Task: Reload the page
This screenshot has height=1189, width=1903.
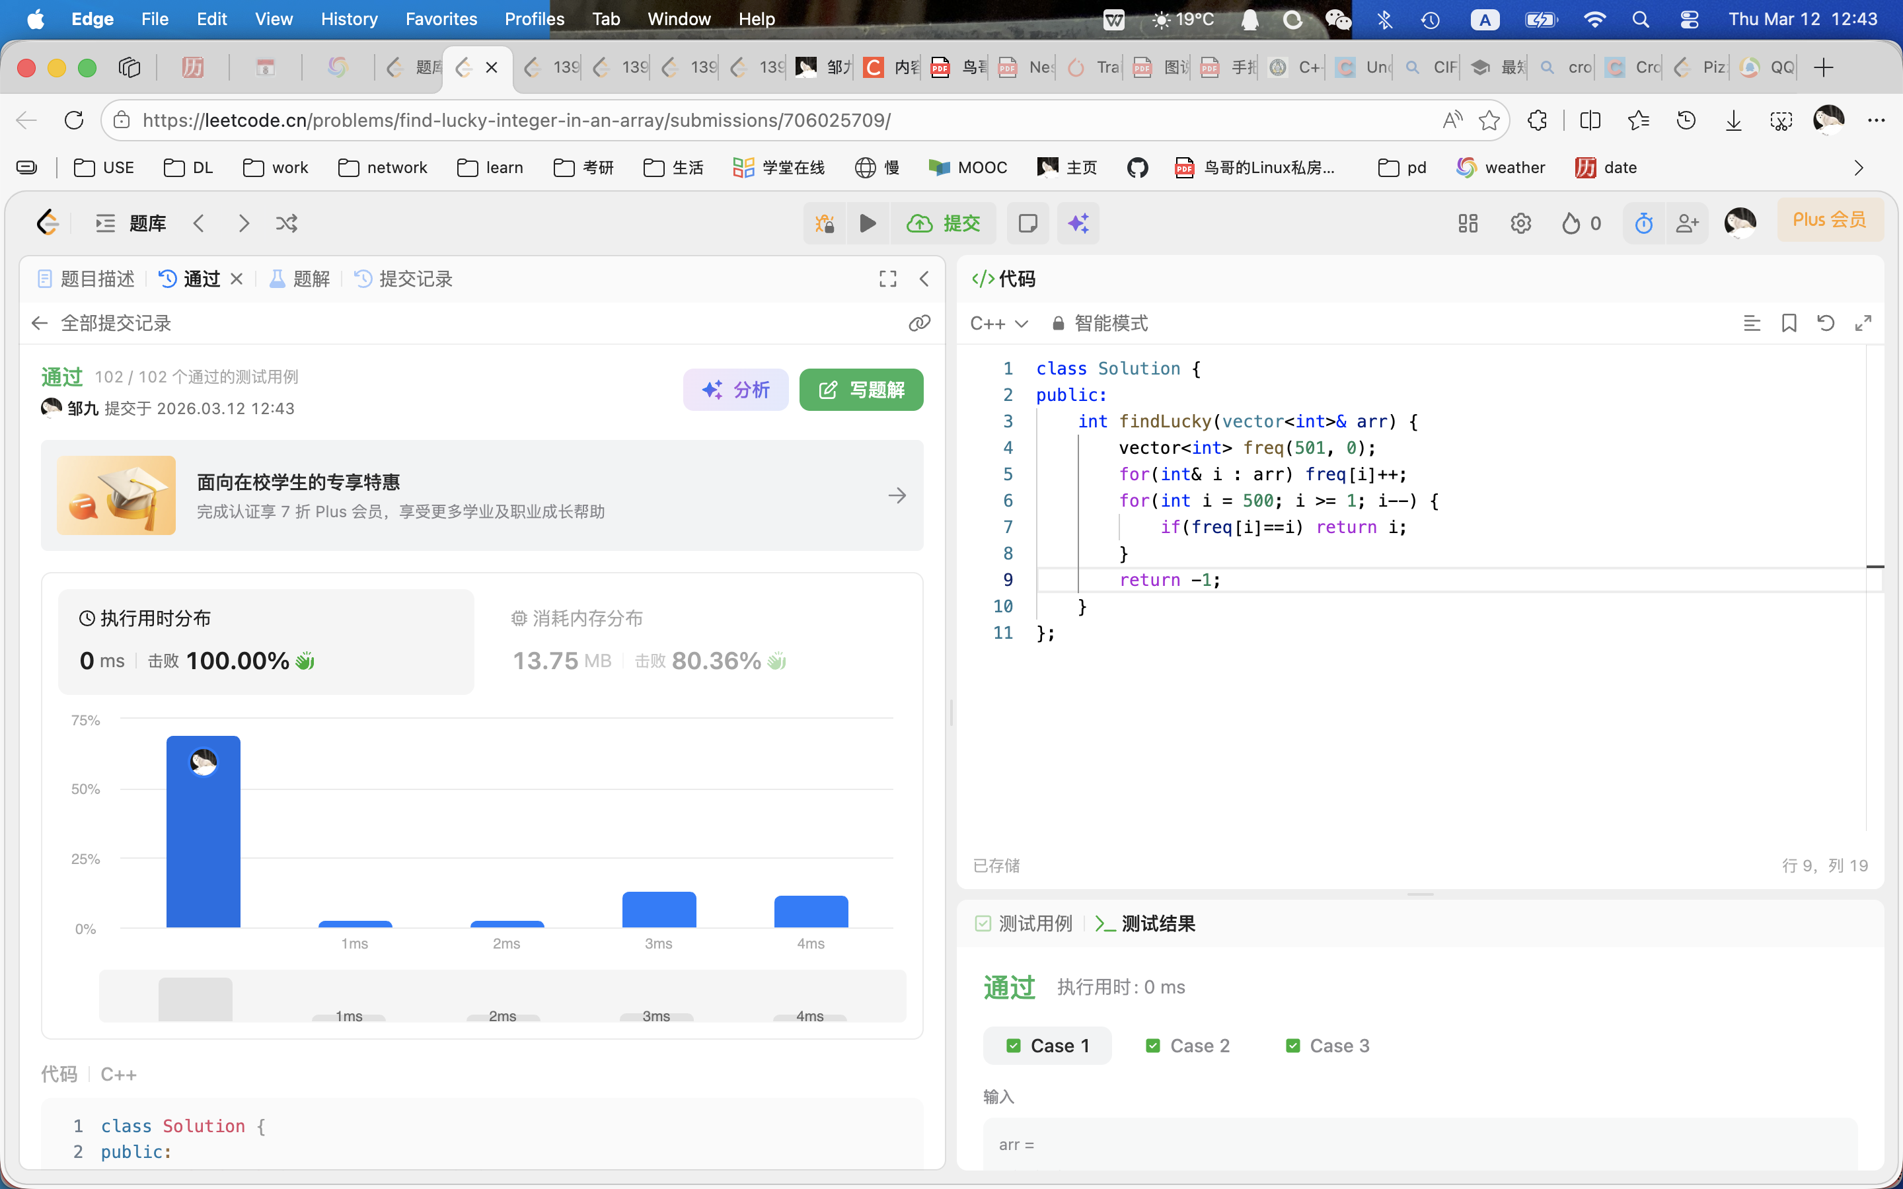Action: click(74, 120)
